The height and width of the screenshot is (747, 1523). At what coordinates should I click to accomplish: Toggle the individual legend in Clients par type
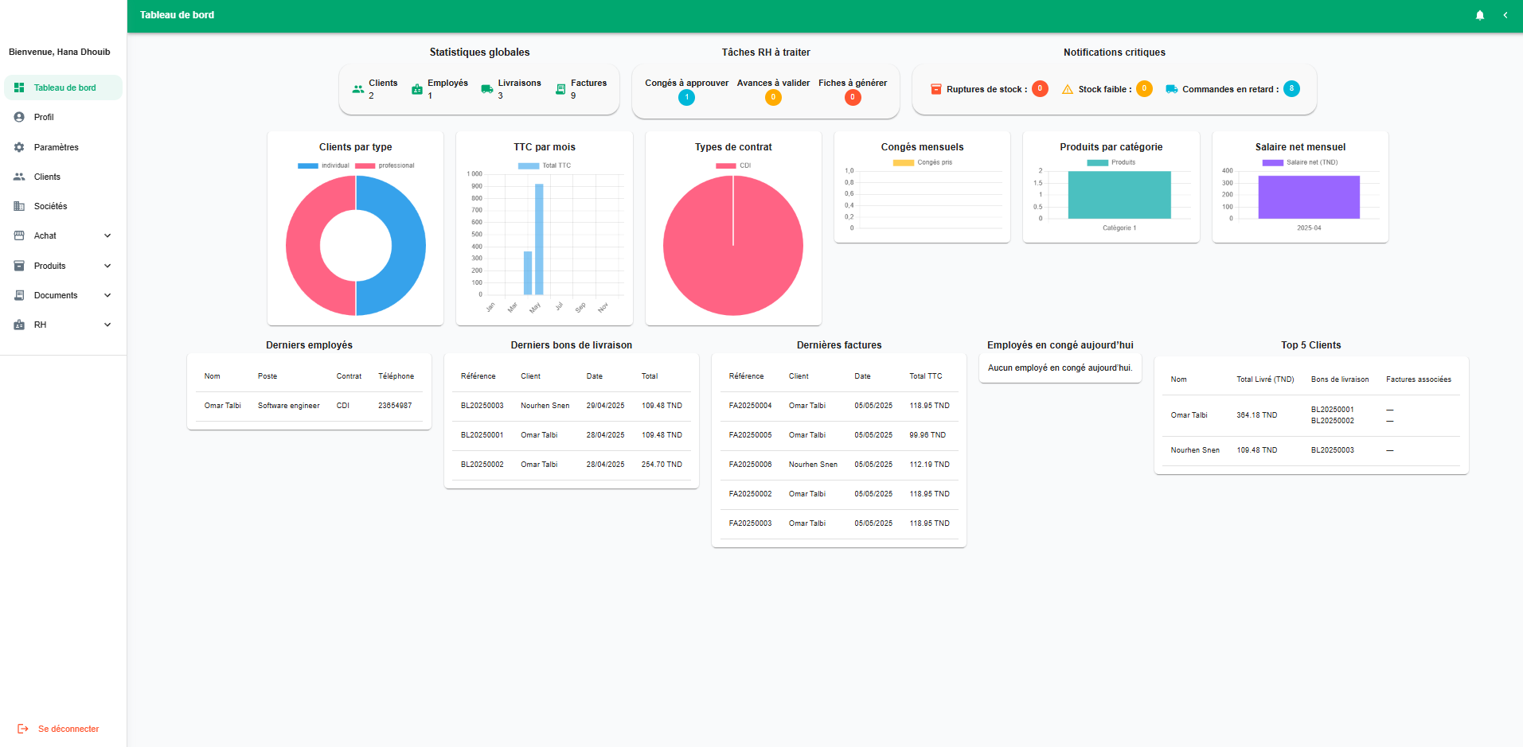(323, 165)
